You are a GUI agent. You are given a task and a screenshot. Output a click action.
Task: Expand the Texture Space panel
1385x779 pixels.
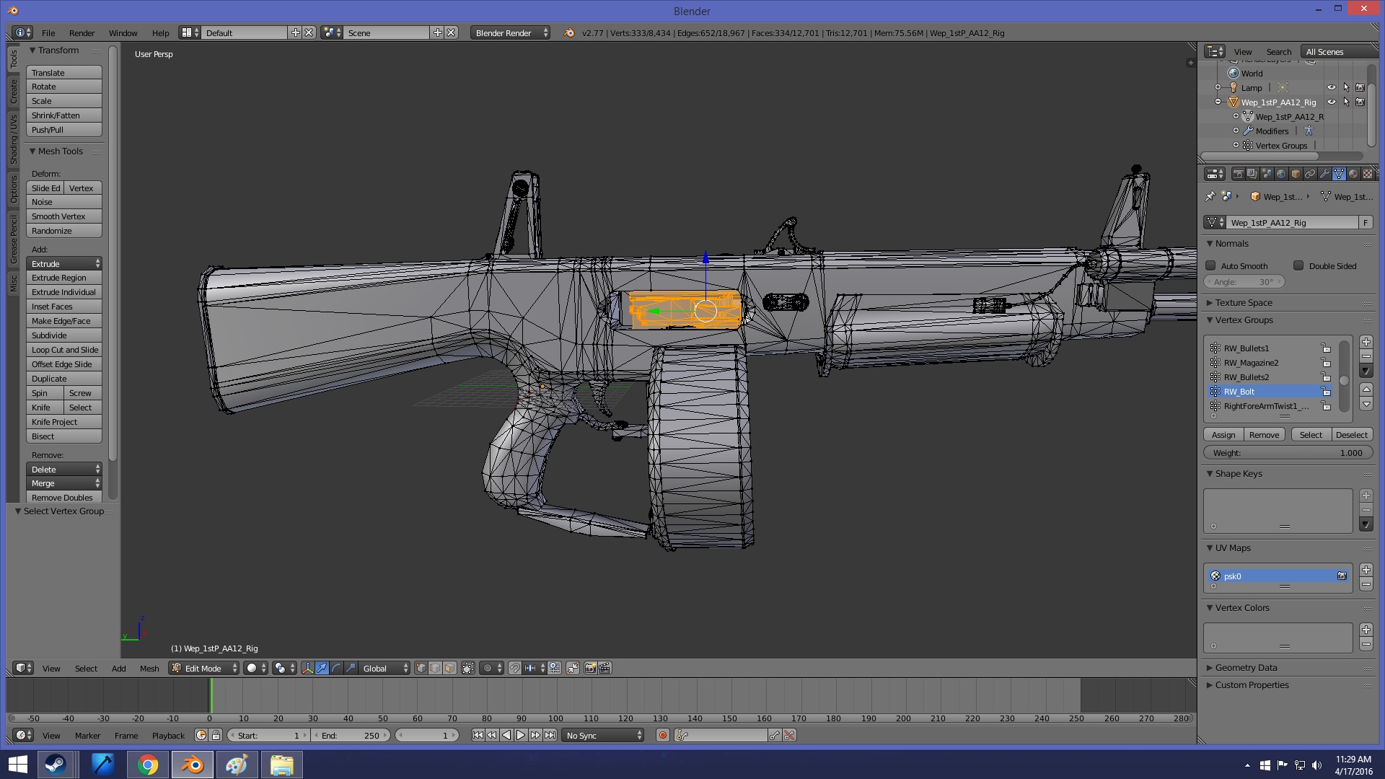[1244, 303]
